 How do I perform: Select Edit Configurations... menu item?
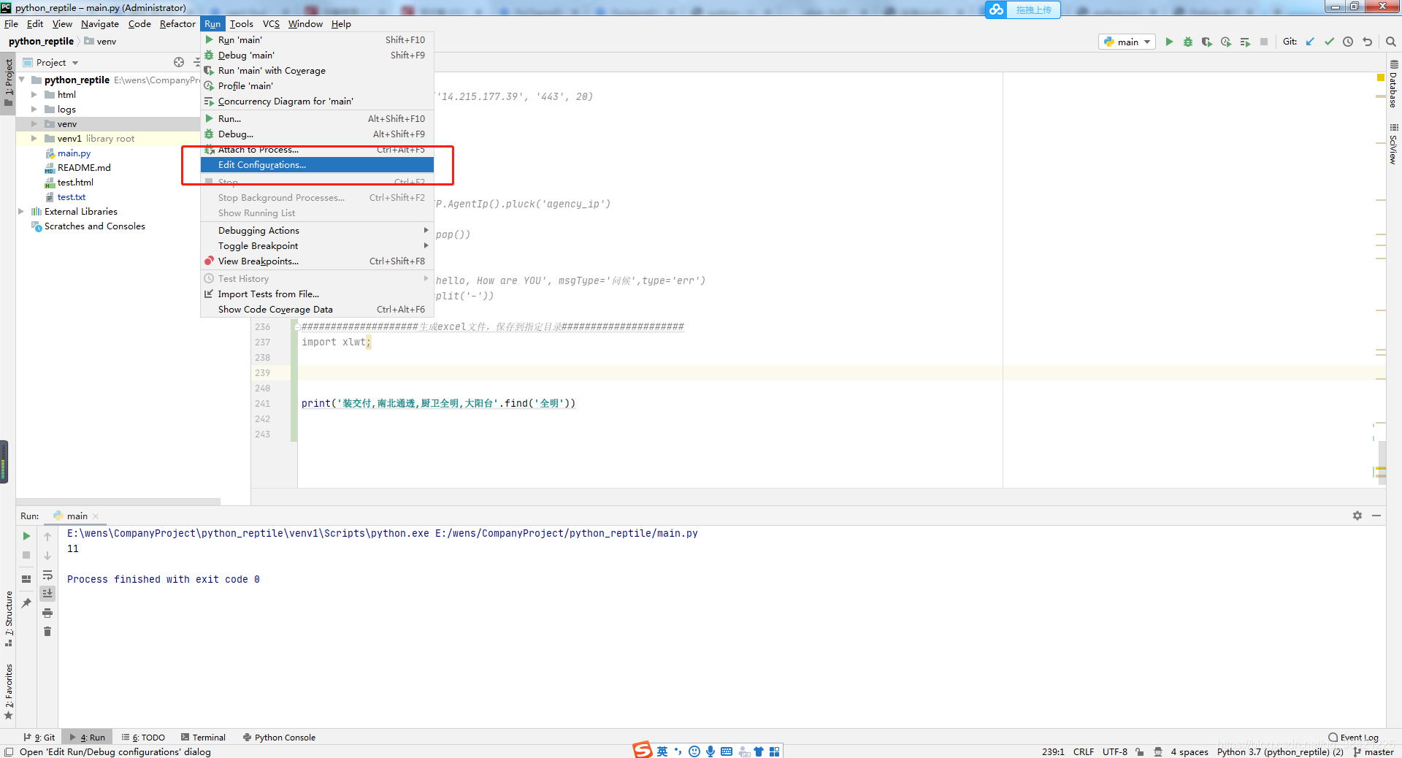(x=317, y=165)
